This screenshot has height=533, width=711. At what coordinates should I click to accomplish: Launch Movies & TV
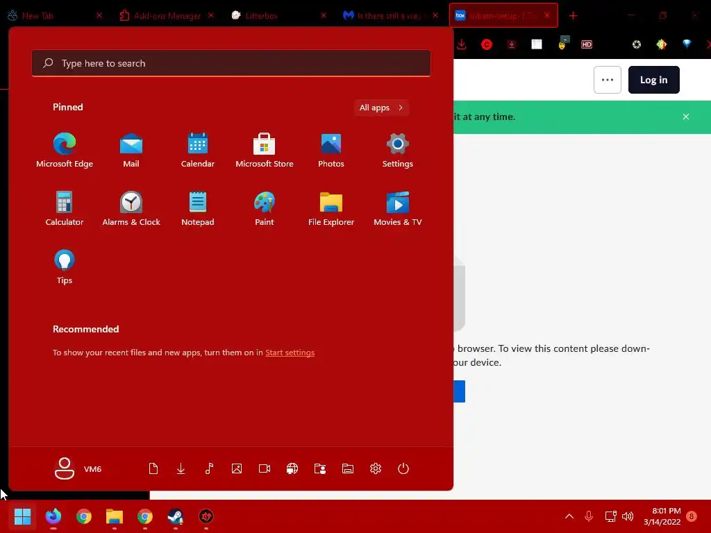click(398, 208)
